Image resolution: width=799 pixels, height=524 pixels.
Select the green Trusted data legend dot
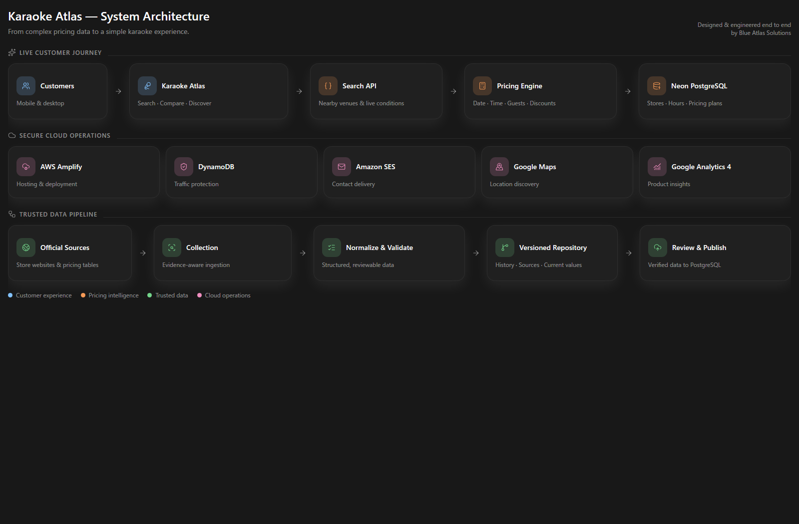[x=150, y=295]
